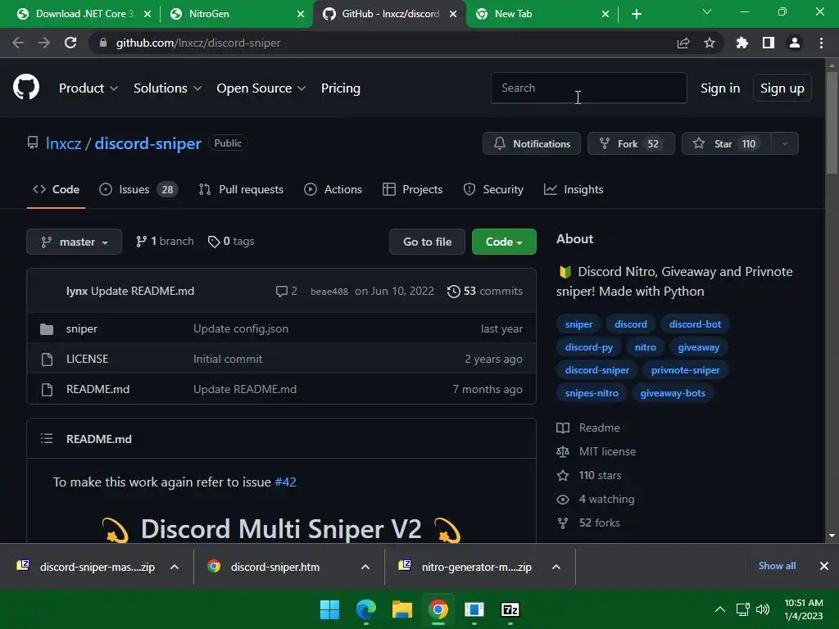Open the sniper folder

click(81, 328)
